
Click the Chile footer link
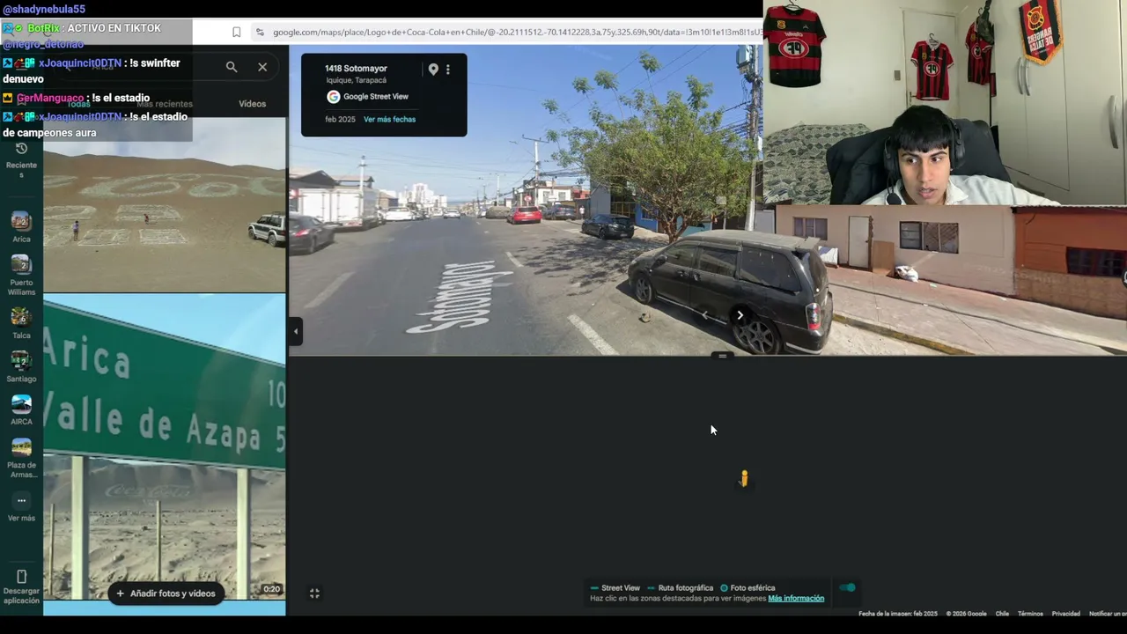[1002, 614]
